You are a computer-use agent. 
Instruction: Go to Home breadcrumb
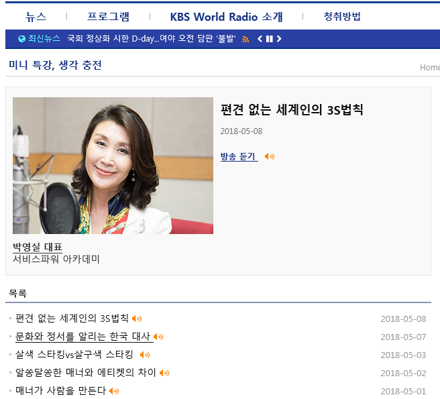click(430, 67)
